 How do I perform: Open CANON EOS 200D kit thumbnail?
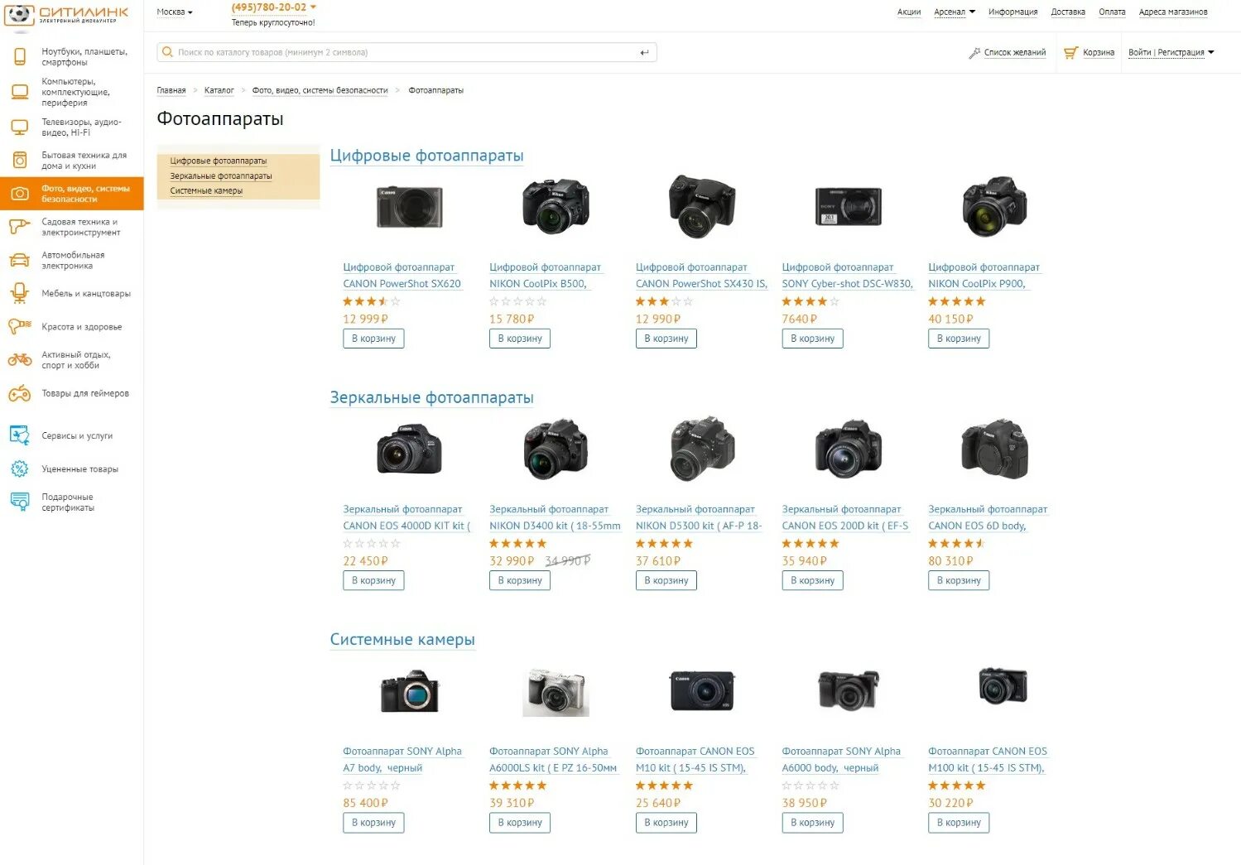tap(848, 449)
